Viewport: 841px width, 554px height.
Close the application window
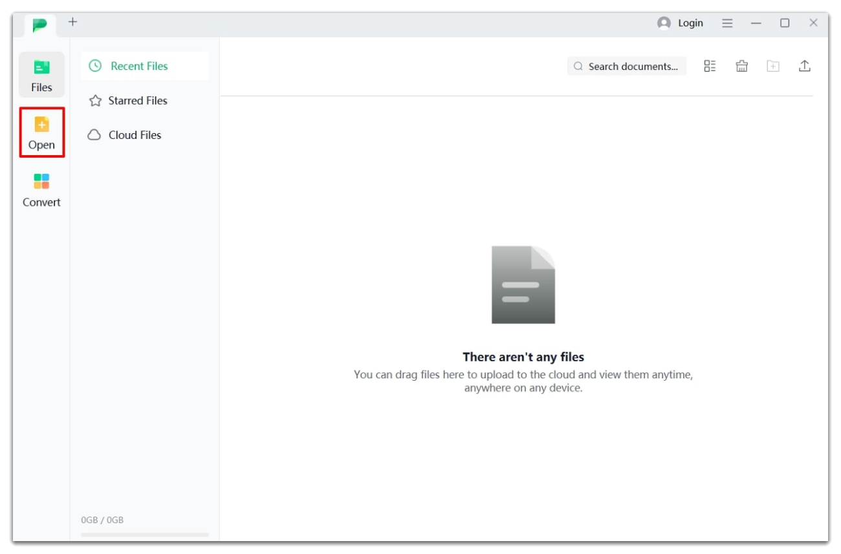point(814,23)
